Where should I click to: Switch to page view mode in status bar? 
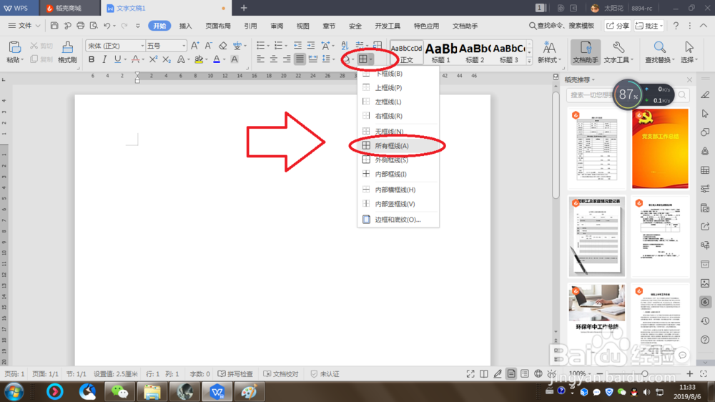pos(511,373)
